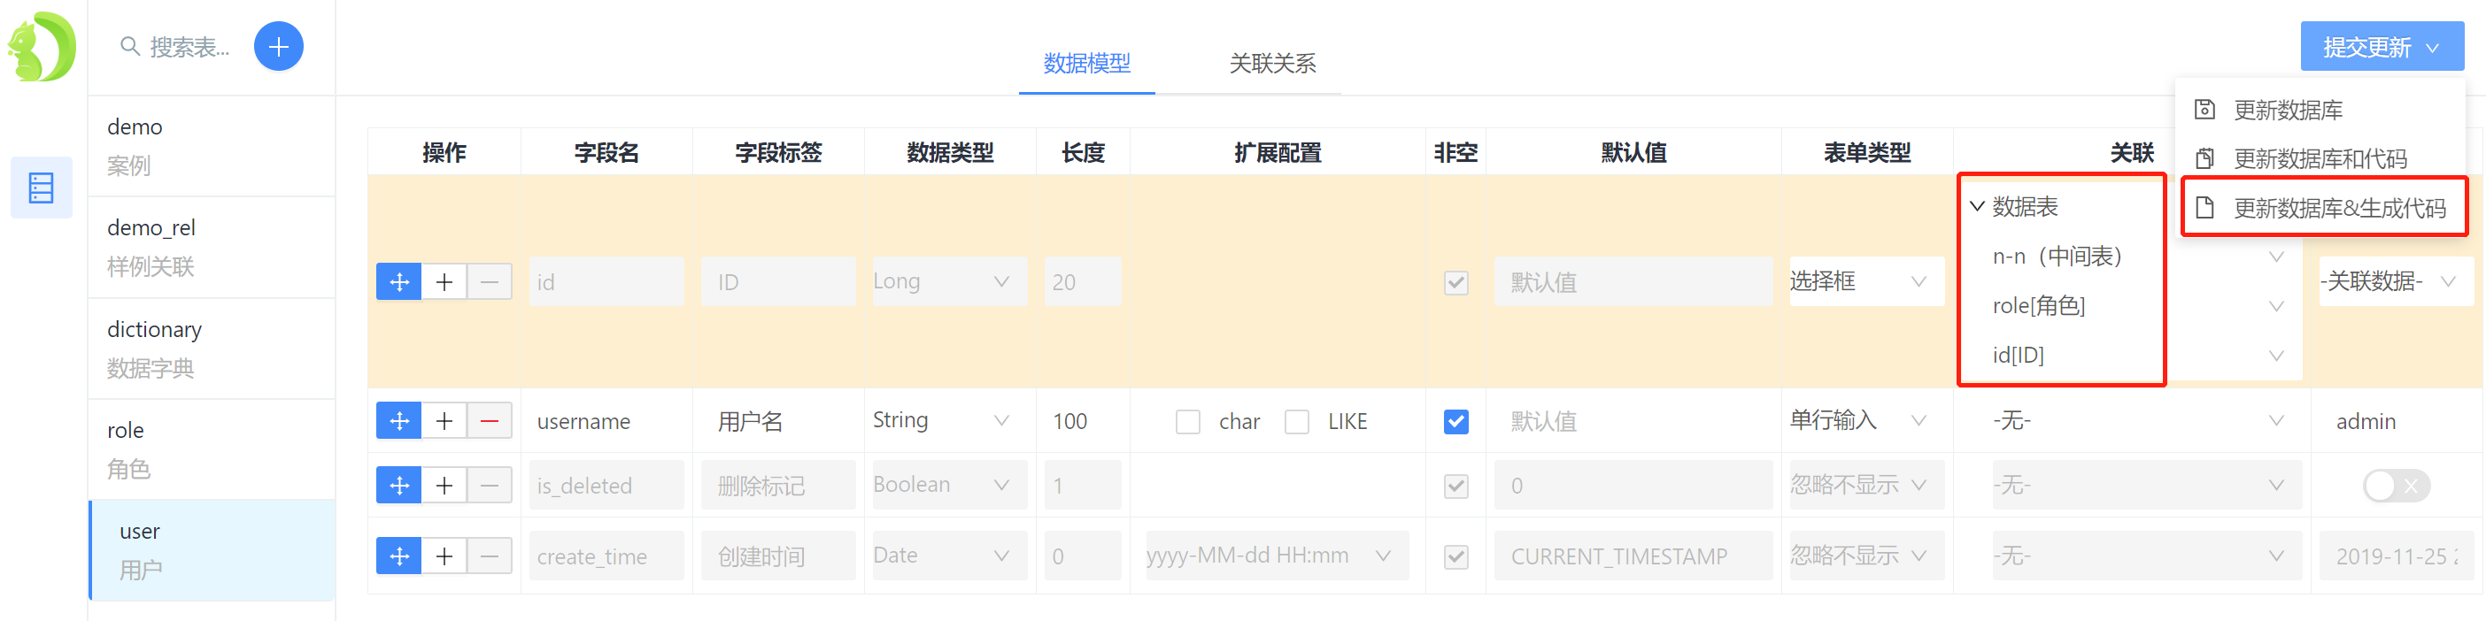Click move handle on id row
The width and height of the screenshot is (2486, 621).
point(398,281)
